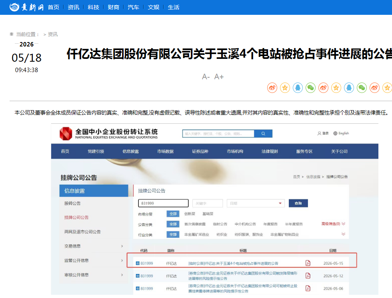
Task: Click the stock code field showing 831999
Action: click(x=163, y=203)
